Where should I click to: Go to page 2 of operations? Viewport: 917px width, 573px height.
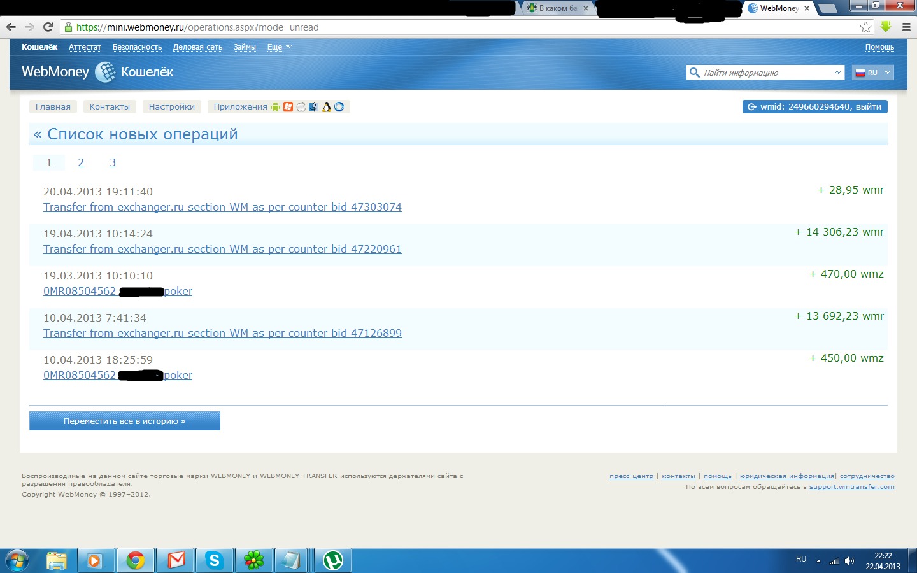click(81, 163)
